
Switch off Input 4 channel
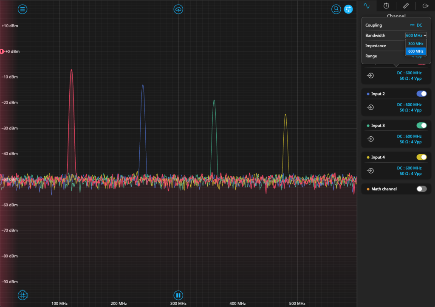click(x=421, y=157)
